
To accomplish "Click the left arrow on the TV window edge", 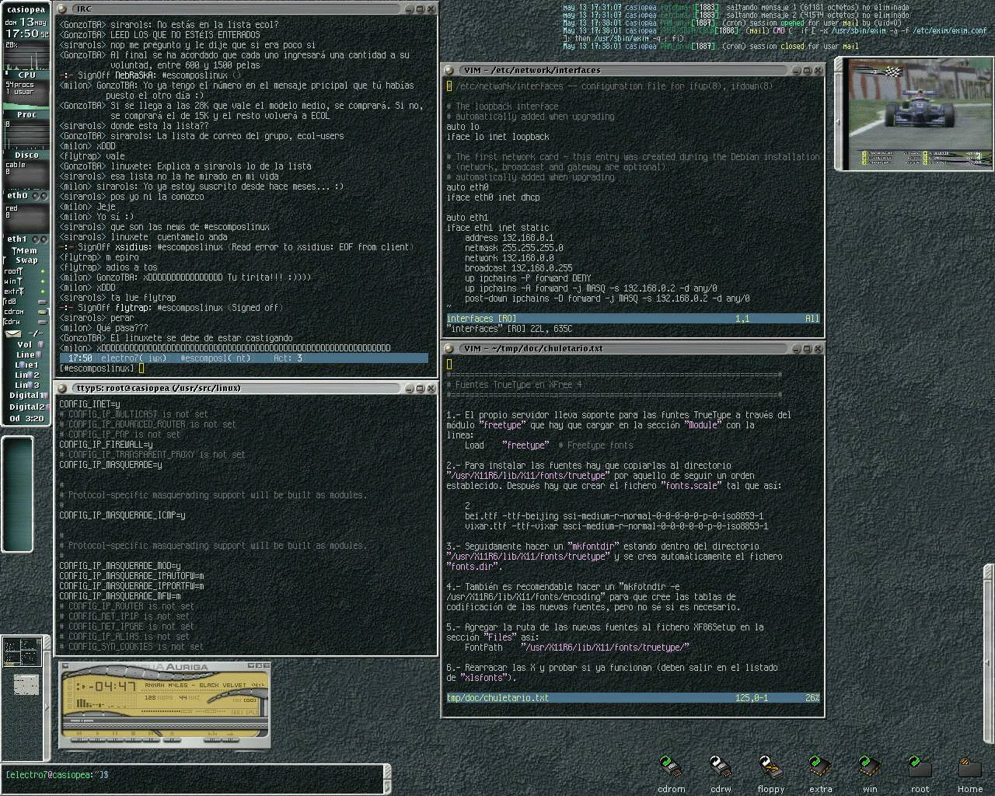I will (839, 123).
